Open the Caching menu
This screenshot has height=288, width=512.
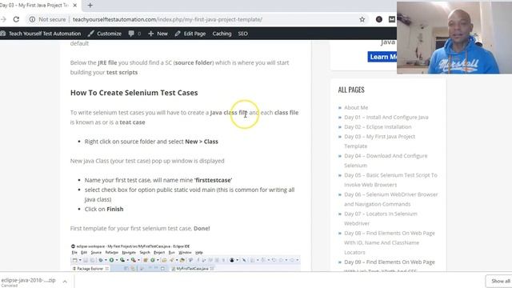[222, 34]
